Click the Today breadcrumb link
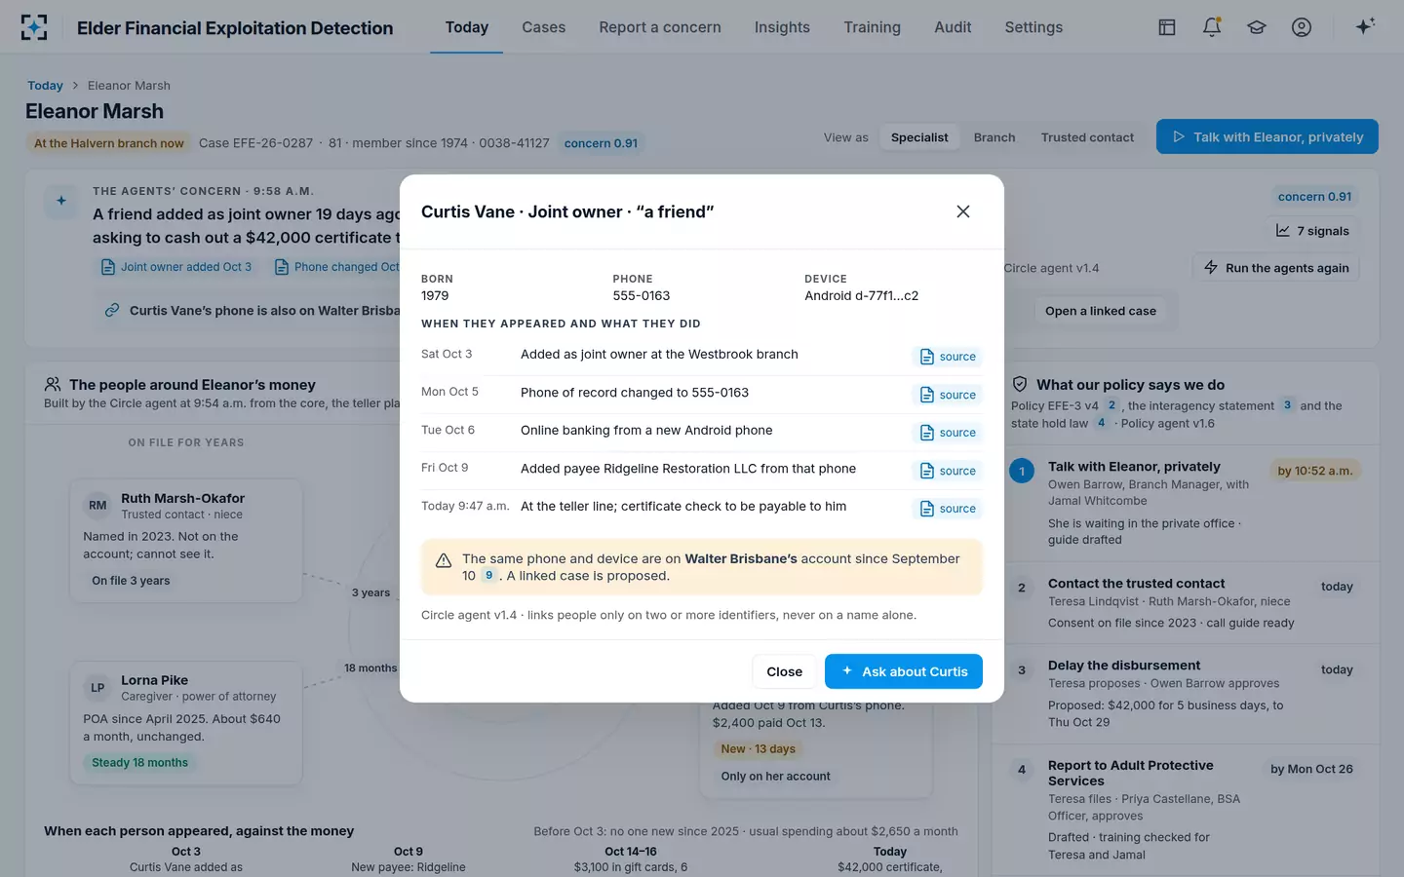This screenshot has height=877, width=1404. pos(45,86)
